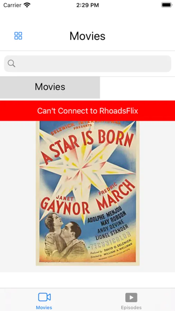Select the Movies video camera icon
Screen dimensions: 175x311
pos(44,297)
